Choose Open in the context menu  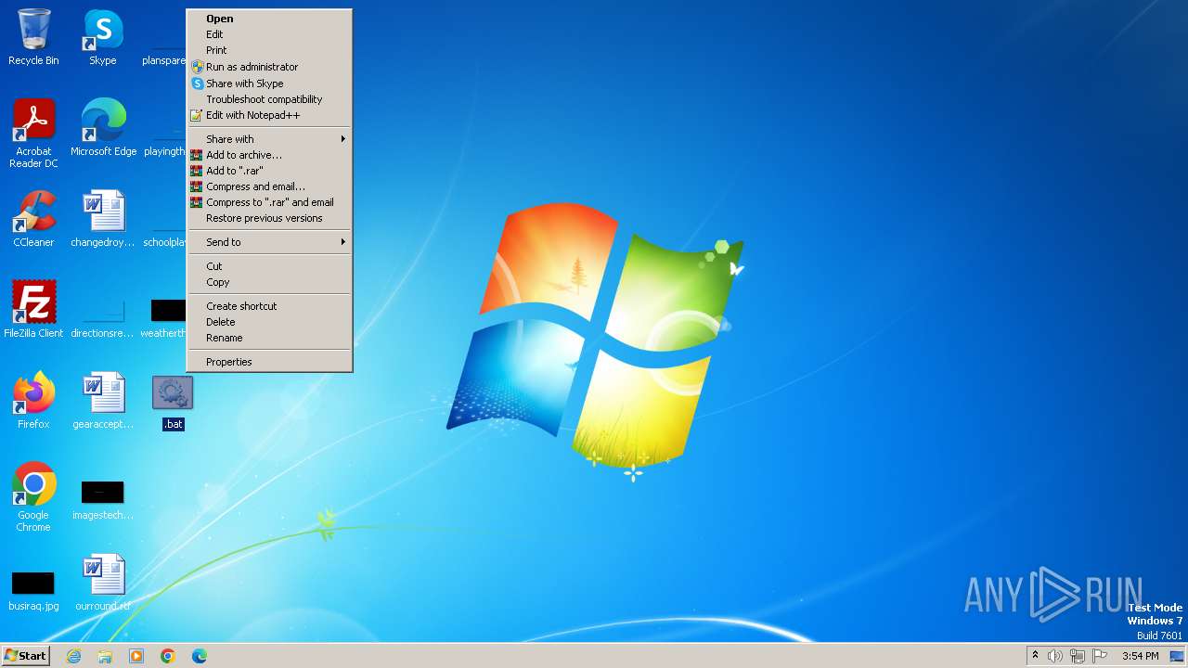pos(269,19)
